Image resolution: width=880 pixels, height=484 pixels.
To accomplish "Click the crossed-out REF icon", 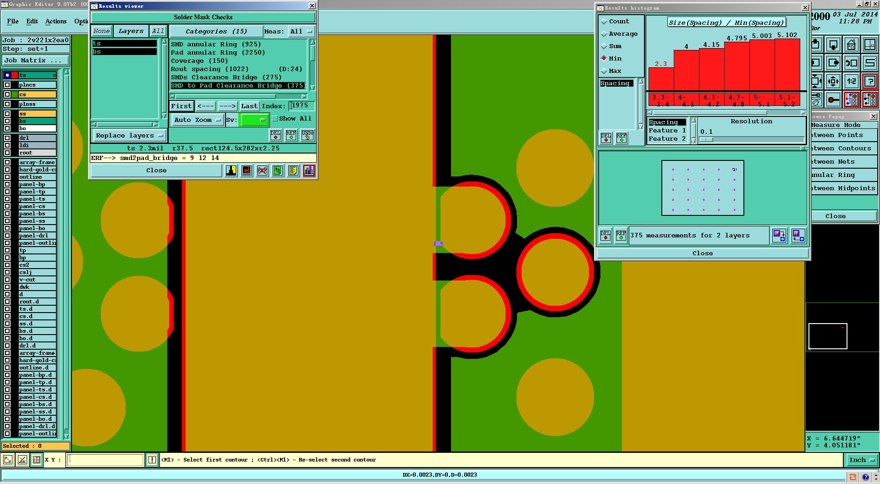I will coord(262,170).
